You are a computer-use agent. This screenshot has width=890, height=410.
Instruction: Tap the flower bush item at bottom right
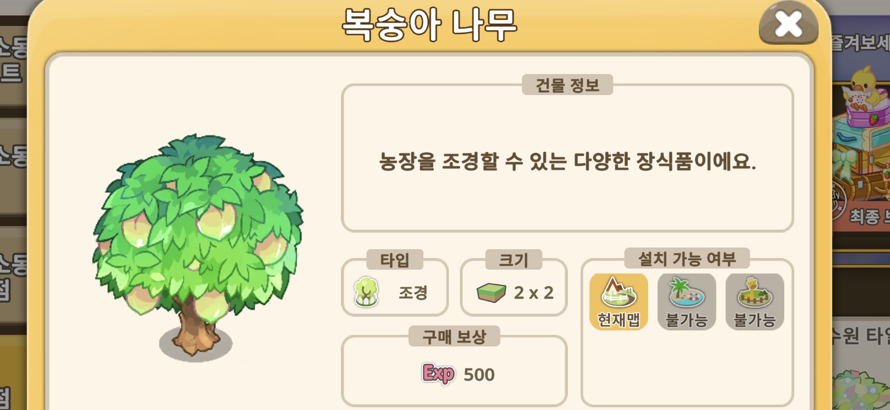click(x=861, y=390)
